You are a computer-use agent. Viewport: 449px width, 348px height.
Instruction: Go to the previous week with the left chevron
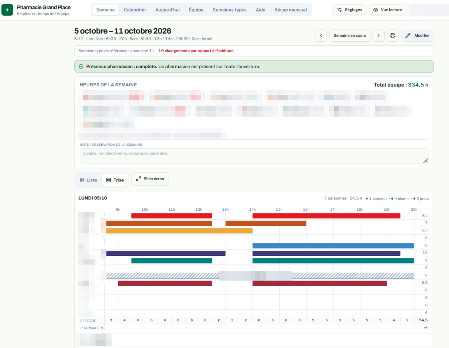tap(321, 36)
